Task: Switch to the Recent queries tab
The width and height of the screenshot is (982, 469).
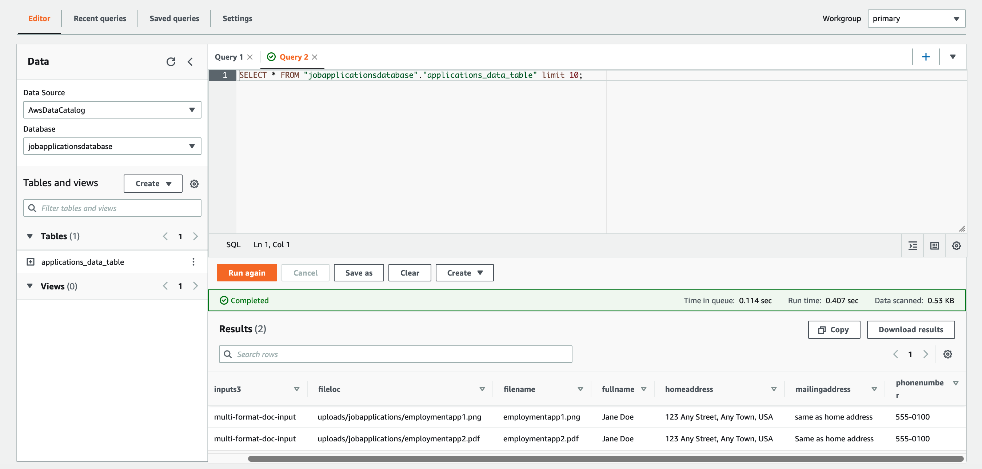Action: tap(100, 19)
